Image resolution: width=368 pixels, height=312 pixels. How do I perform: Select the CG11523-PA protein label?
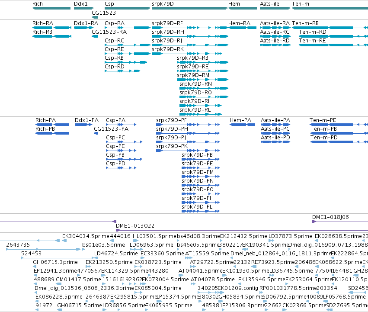point(111,129)
